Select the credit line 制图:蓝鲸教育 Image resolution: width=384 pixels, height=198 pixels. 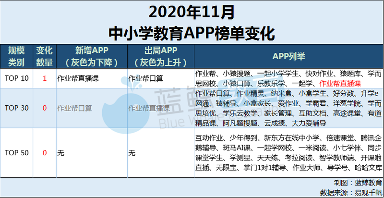click(358, 183)
